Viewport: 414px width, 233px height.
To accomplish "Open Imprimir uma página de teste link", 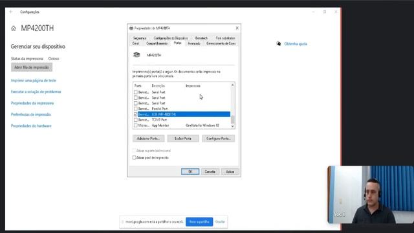I will click(34, 80).
